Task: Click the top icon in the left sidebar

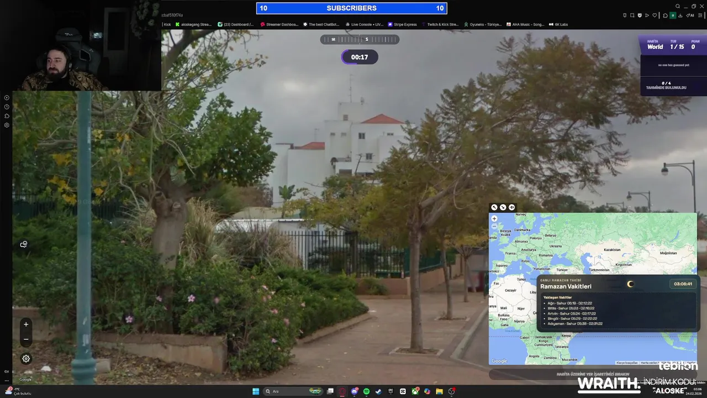Action: 7,97
